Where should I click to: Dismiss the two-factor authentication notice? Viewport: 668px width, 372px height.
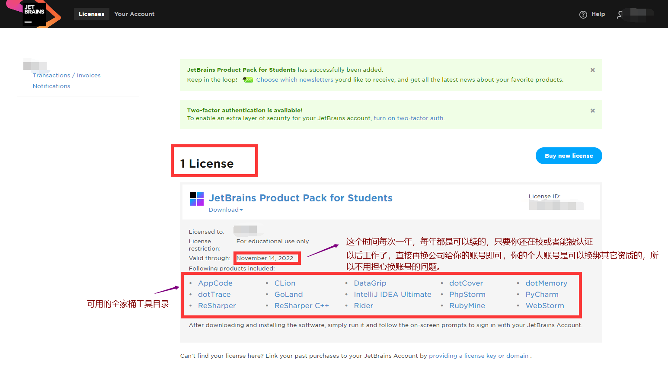(593, 111)
